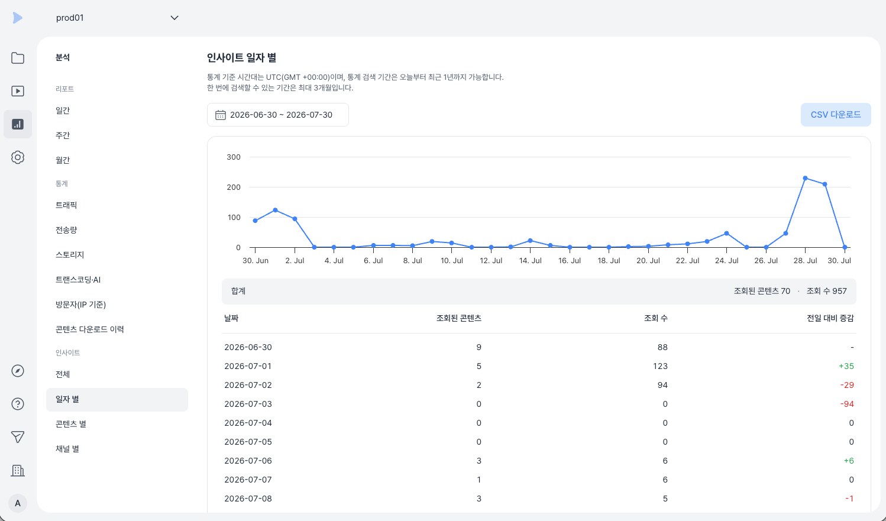Click the paper plane send icon

18,437
